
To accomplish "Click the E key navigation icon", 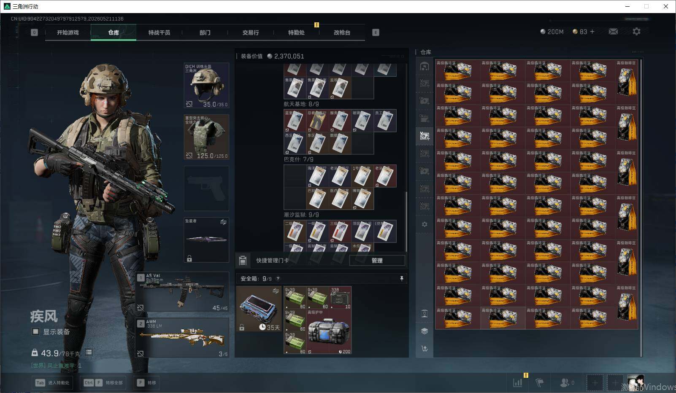I will pyautogui.click(x=376, y=32).
